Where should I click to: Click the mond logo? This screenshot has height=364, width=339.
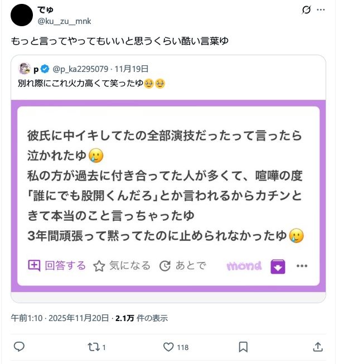(244, 266)
